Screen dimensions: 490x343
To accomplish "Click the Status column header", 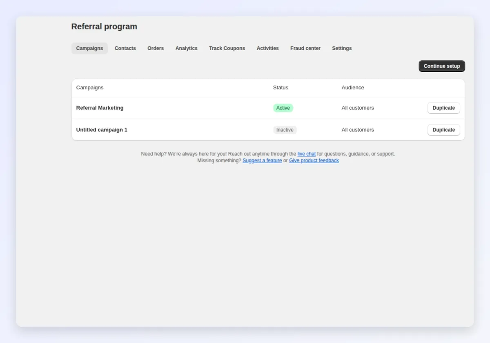I will pyautogui.click(x=281, y=87).
